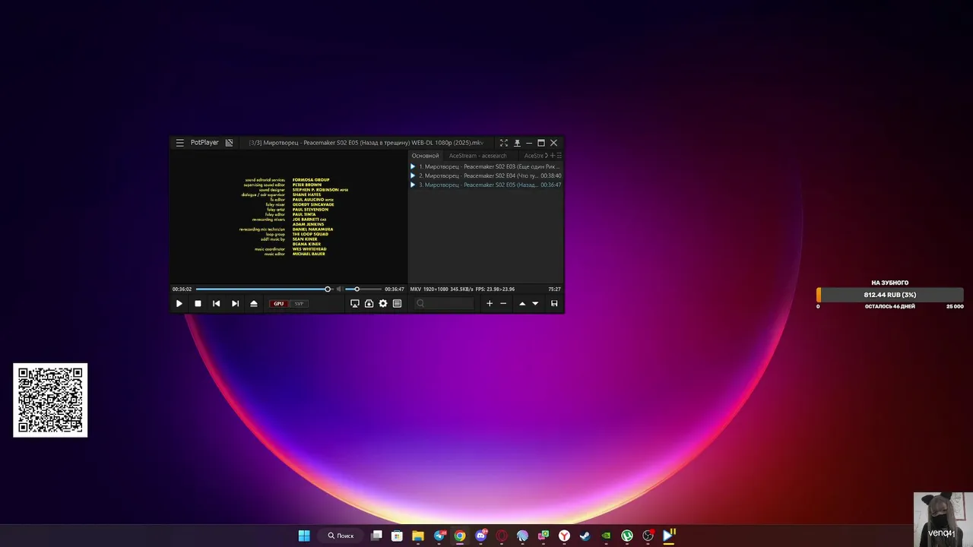Open Telegram from the taskbar
Viewport: 973px width, 547px height.
coord(439,536)
